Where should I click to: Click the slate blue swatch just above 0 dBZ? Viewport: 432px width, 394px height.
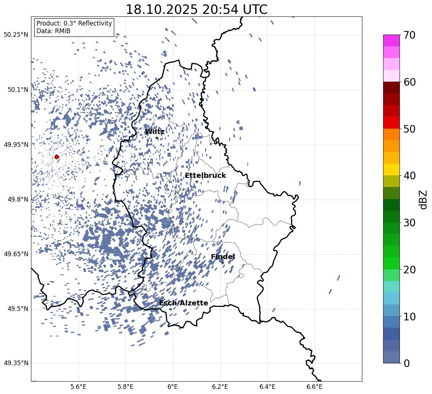coord(391,357)
